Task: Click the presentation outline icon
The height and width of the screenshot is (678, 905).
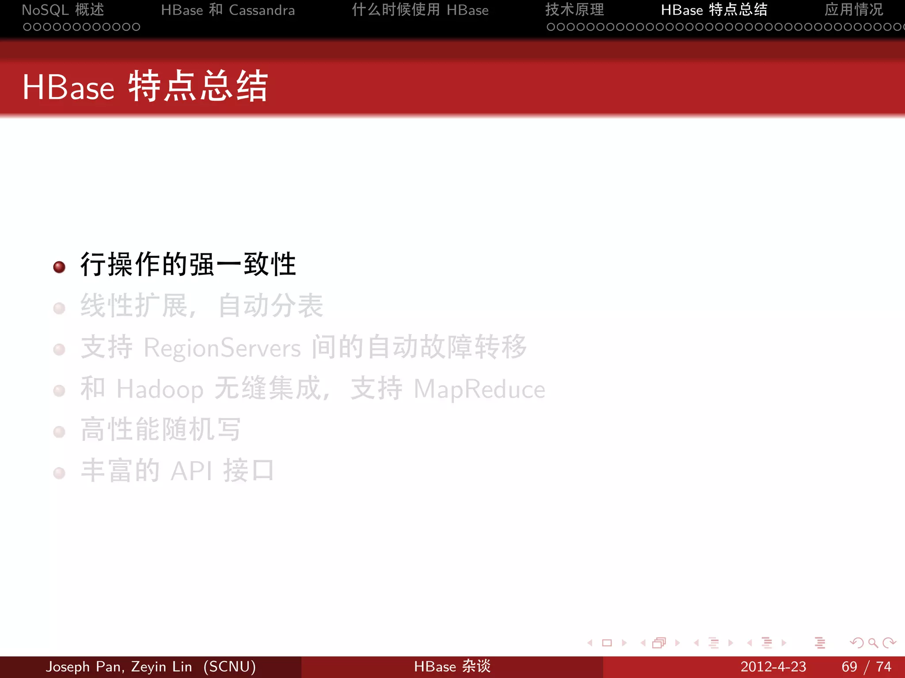Action: pyautogui.click(x=820, y=643)
